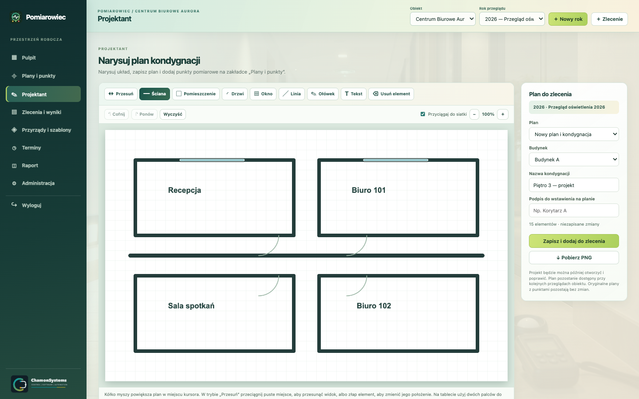
Task: Select the Ołówek pencil tool
Action: click(323, 94)
